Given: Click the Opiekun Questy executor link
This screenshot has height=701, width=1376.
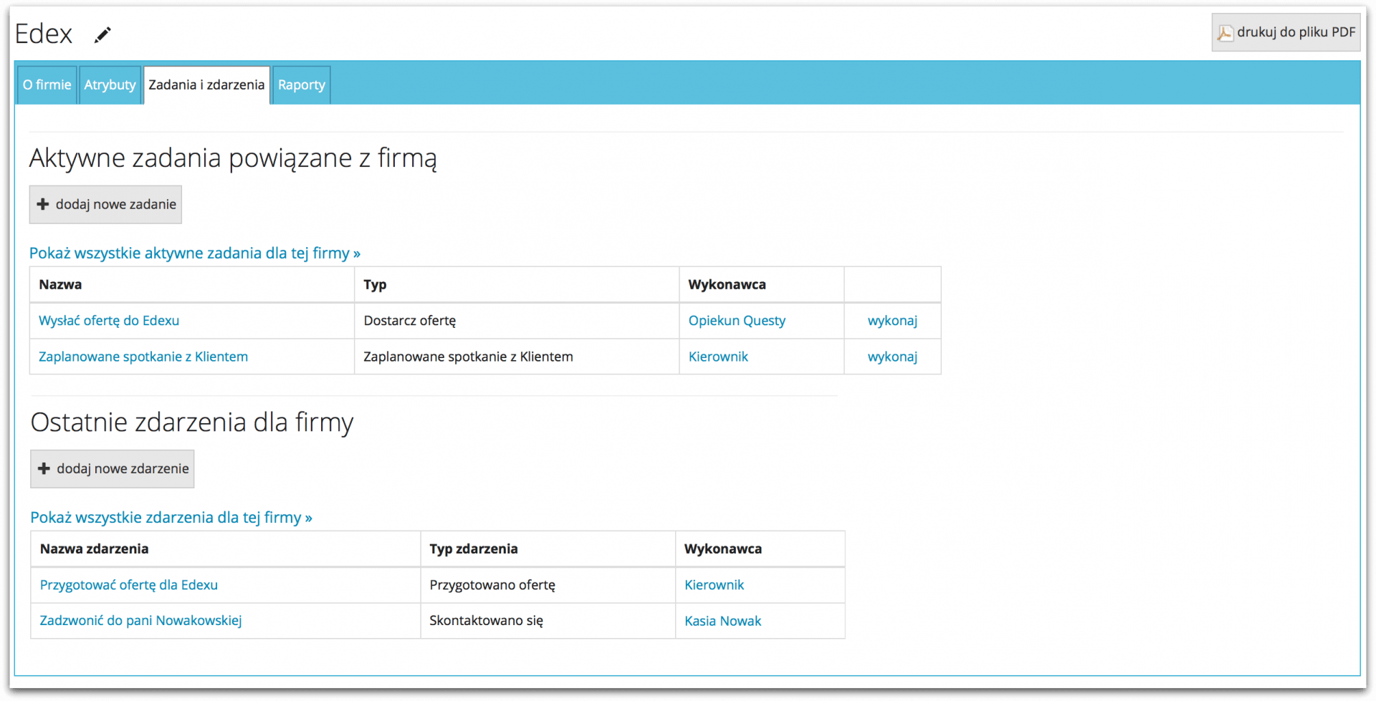Looking at the screenshot, I should (737, 320).
